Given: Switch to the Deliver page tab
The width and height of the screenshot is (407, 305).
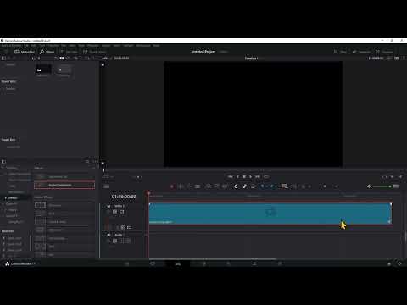Looking at the screenshot, I should 280,263.
